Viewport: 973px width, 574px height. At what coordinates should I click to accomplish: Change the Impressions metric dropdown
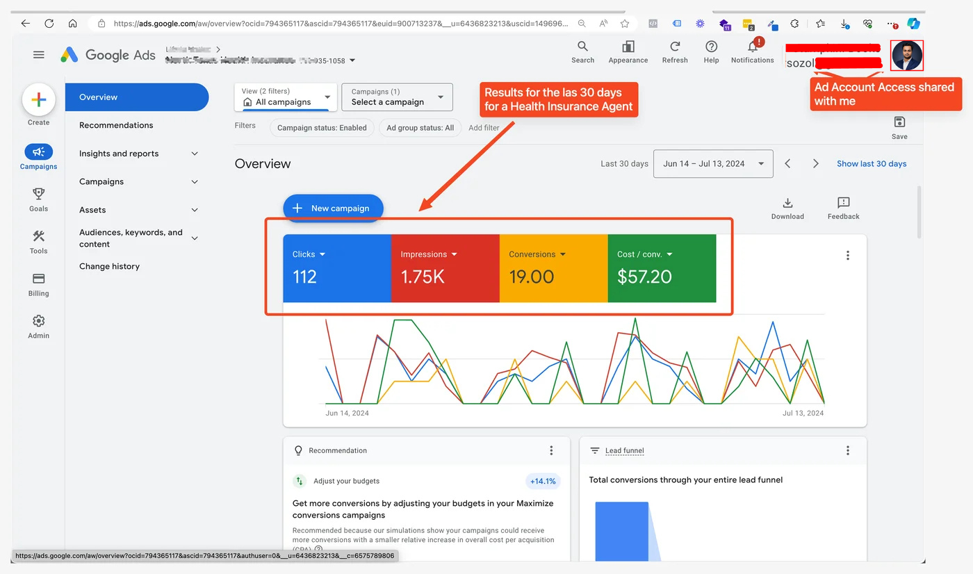click(429, 254)
